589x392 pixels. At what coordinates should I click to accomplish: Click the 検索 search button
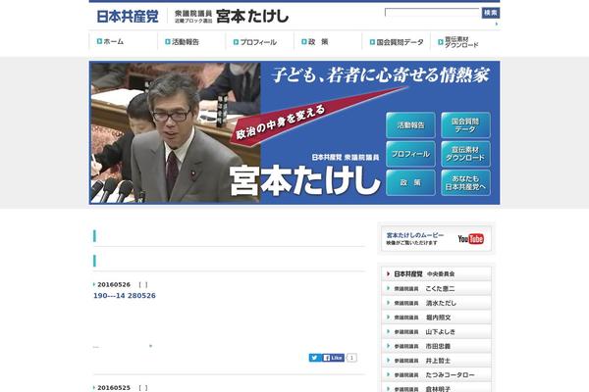coord(490,13)
